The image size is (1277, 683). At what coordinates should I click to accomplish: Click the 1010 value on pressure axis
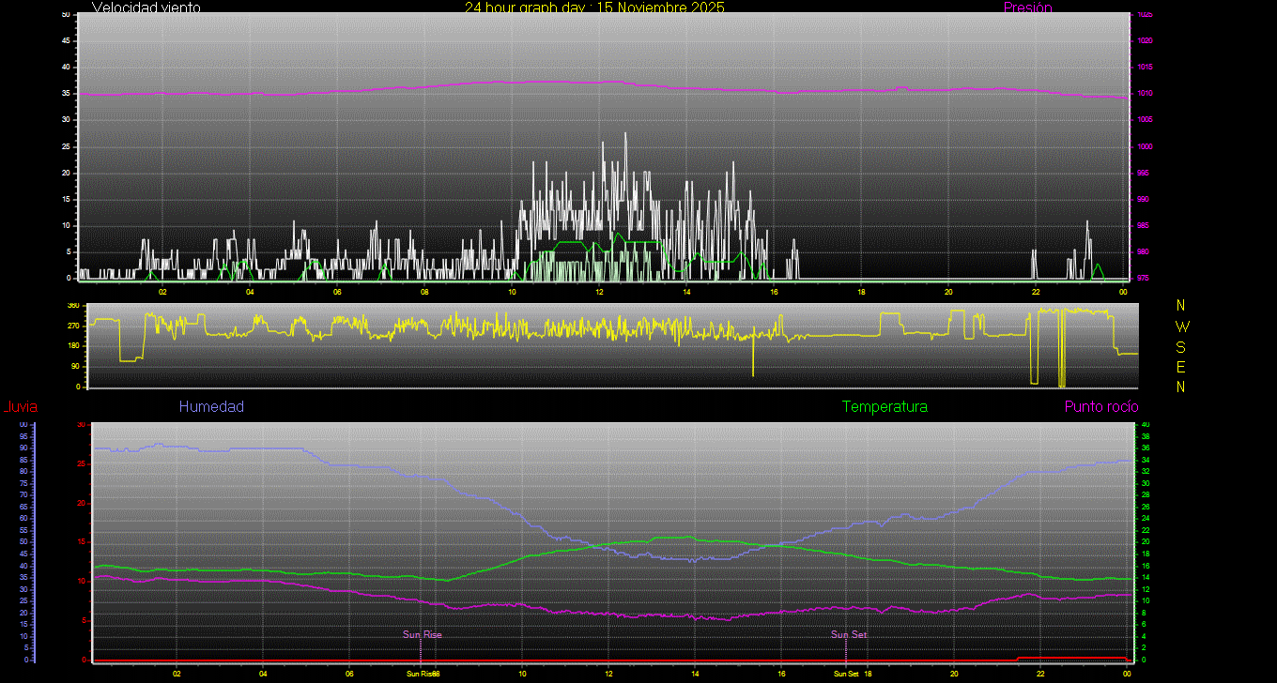(x=1146, y=94)
